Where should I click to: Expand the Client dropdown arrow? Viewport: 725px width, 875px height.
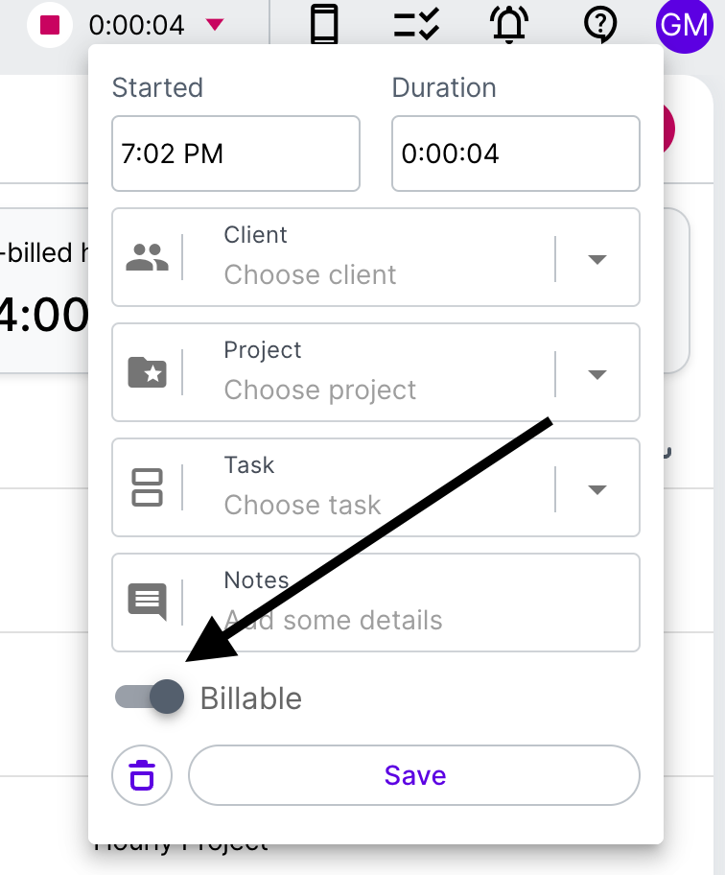pyautogui.click(x=597, y=259)
